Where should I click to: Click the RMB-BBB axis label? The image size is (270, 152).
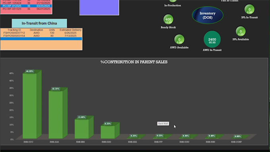tap(80, 142)
